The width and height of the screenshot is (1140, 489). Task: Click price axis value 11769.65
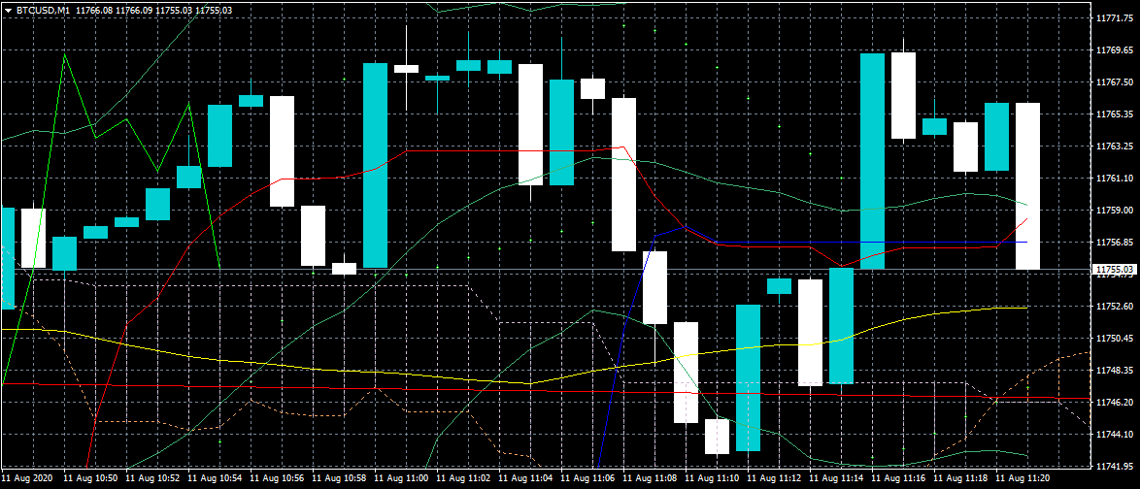pos(1113,50)
